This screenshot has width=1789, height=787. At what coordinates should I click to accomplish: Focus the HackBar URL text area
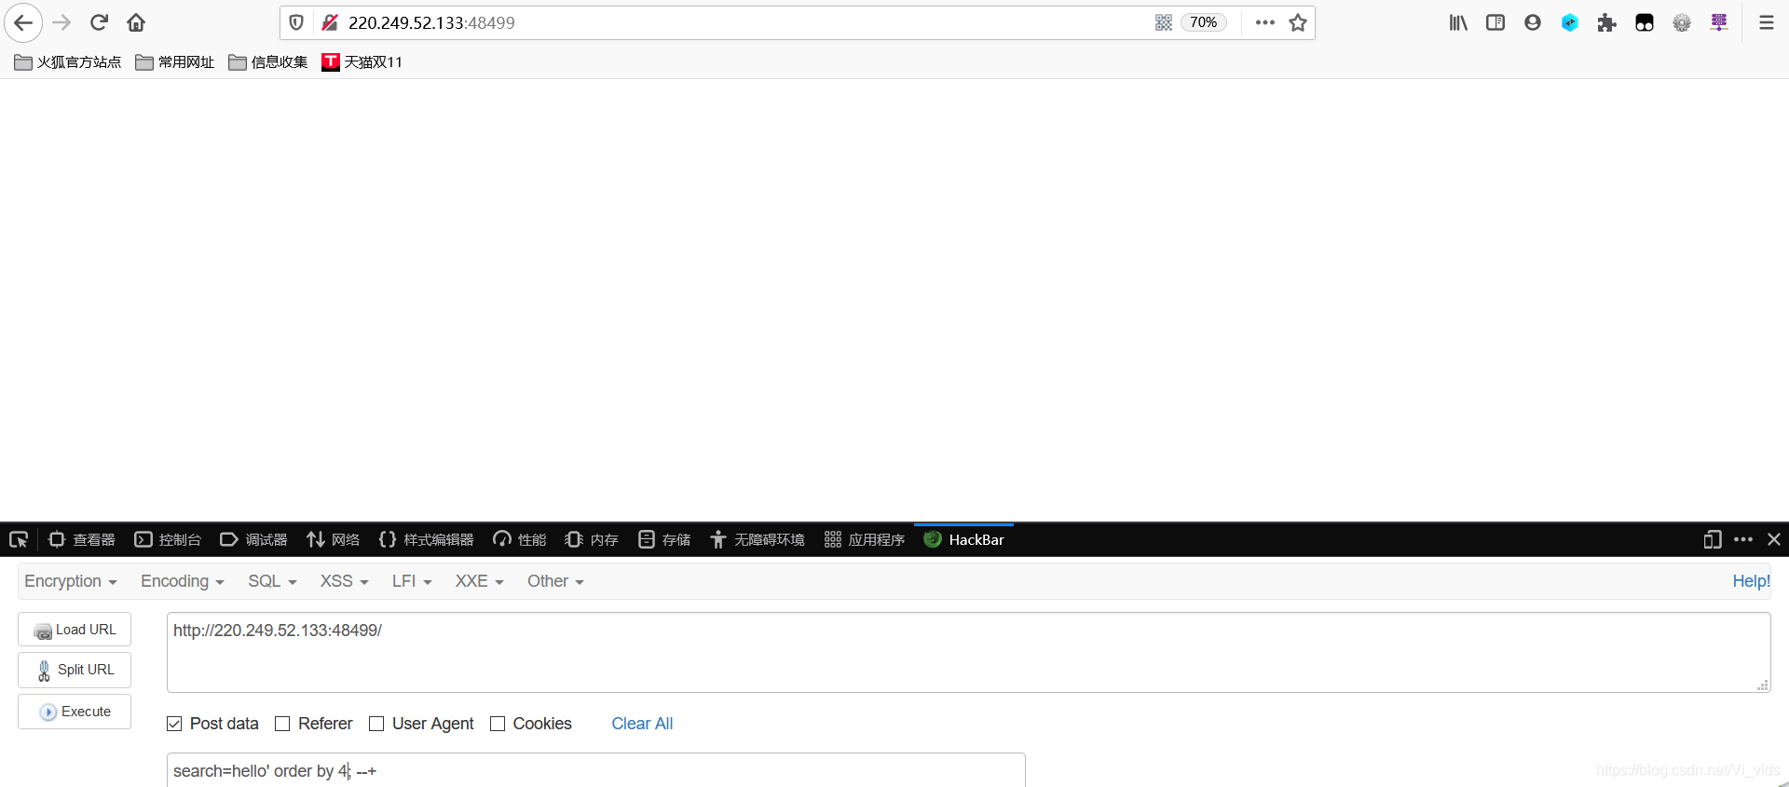click(x=968, y=652)
